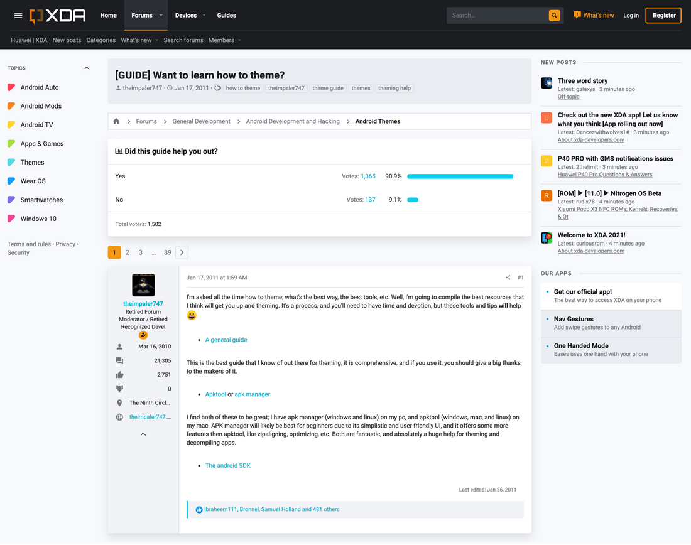Click the orange search magnifier icon
Image resolution: width=691 pixels, height=545 pixels.
(553, 15)
